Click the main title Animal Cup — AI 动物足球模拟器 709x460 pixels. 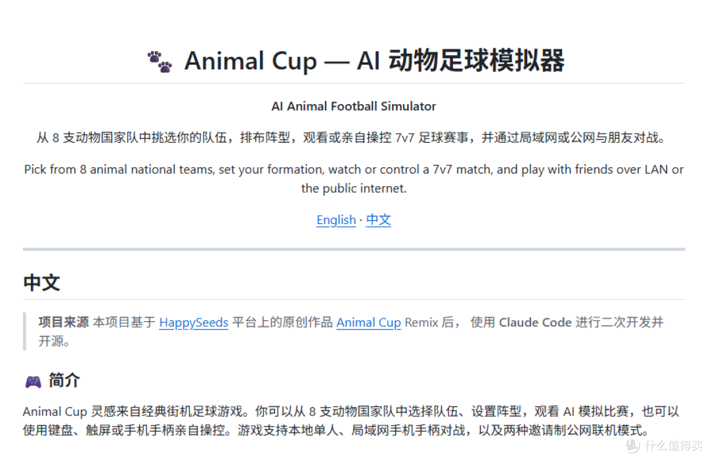(x=374, y=61)
